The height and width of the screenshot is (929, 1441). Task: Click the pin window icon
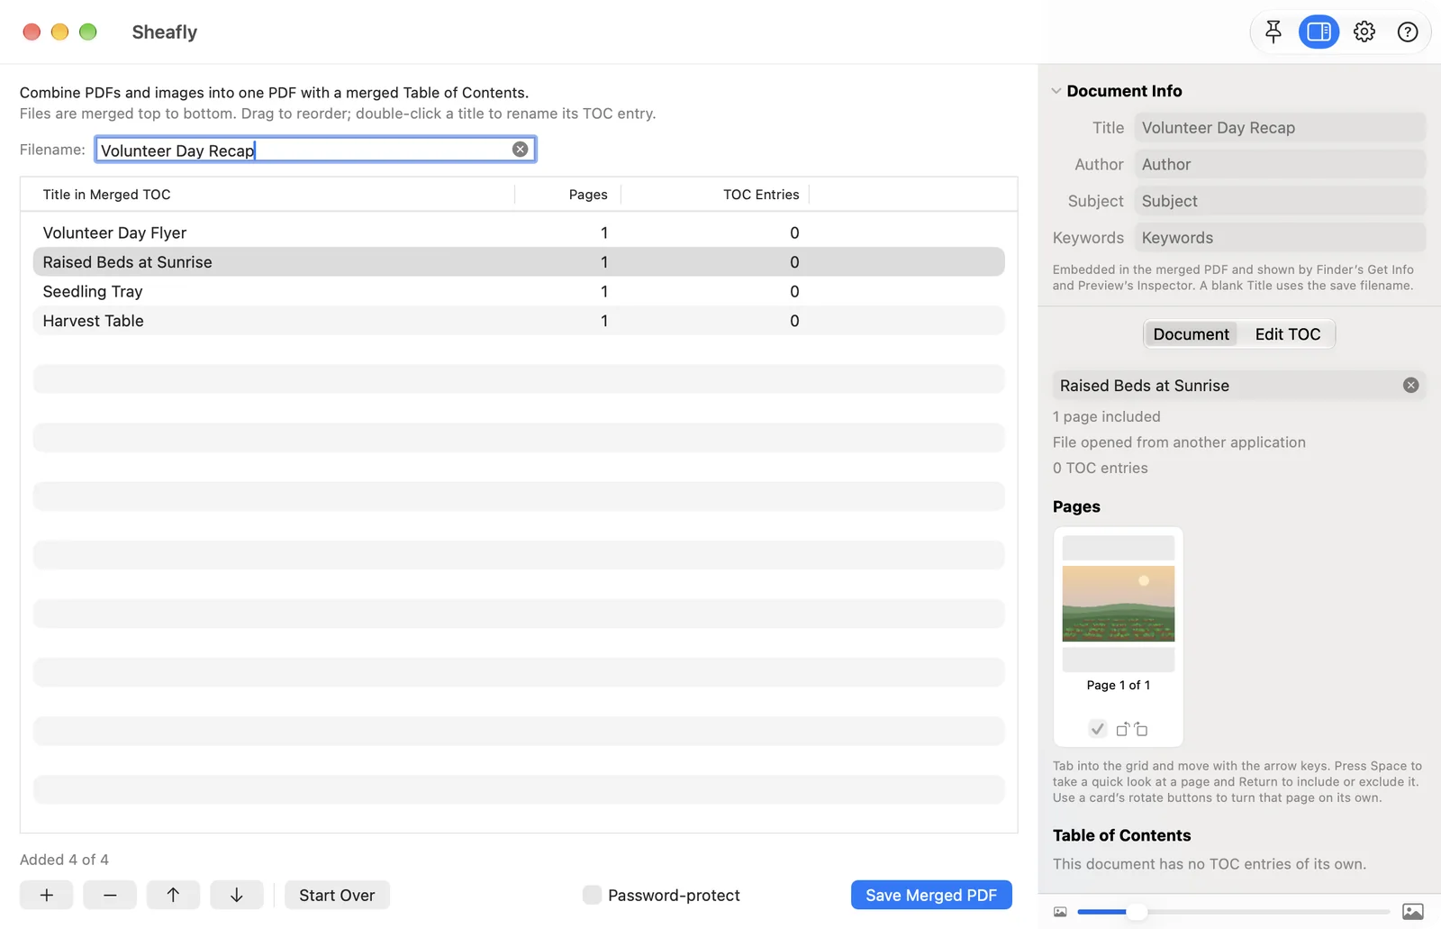(1273, 32)
